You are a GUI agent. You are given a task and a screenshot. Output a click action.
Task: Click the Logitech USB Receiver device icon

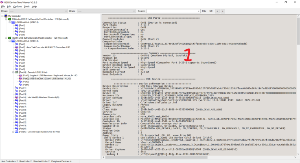pos(20,75)
